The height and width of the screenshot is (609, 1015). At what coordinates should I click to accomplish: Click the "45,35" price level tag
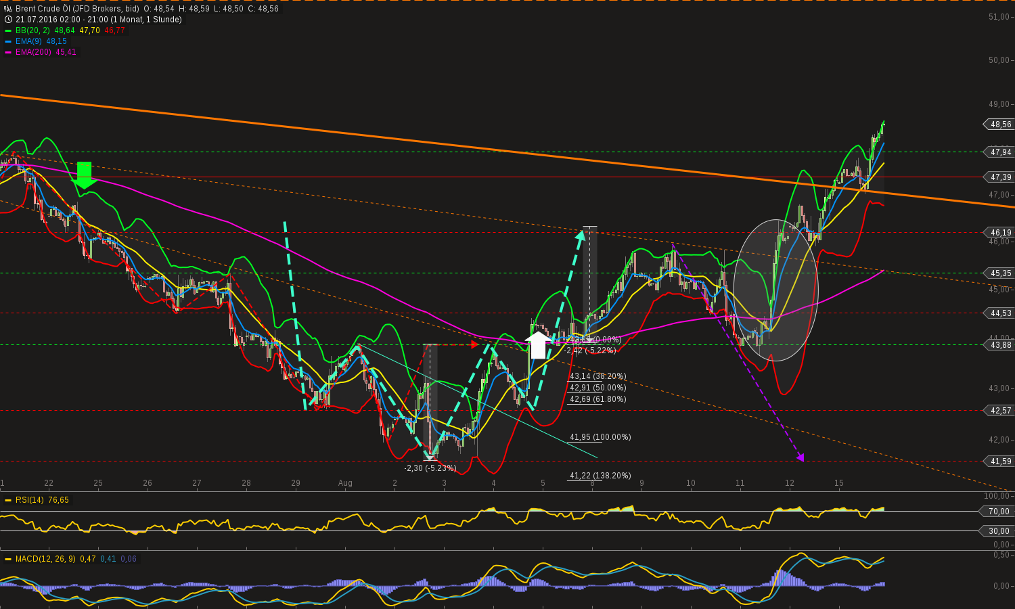[x=999, y=273]
